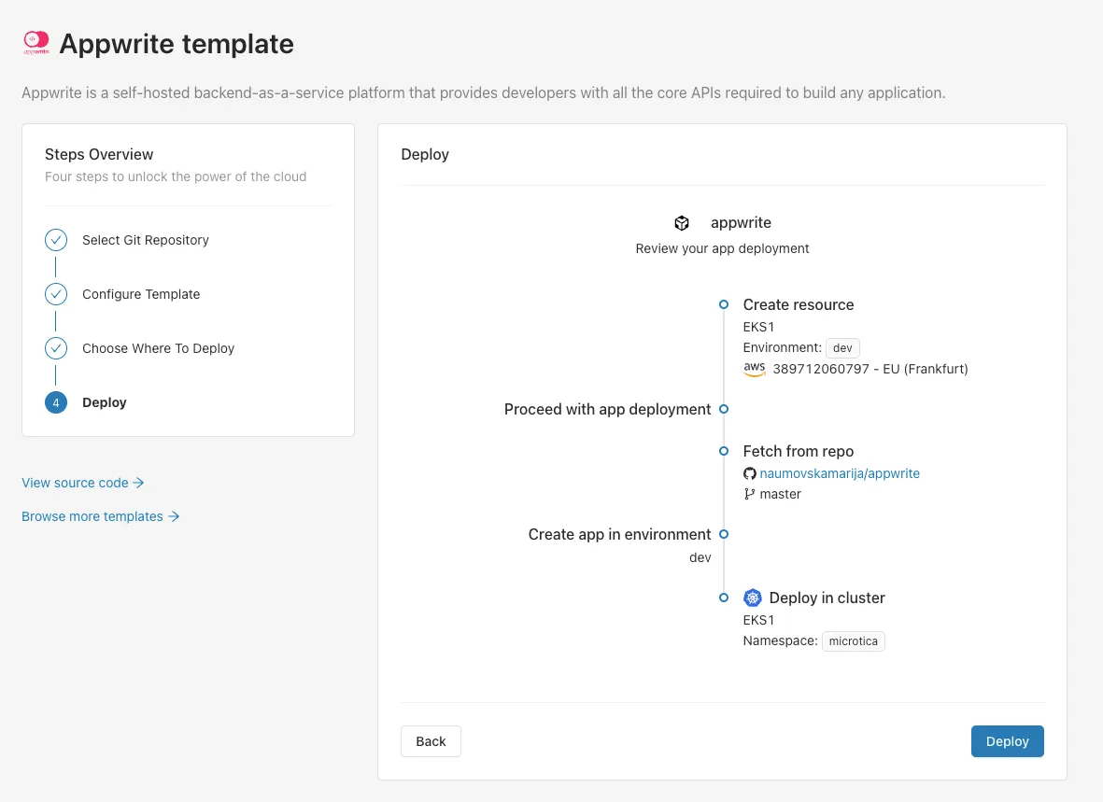Click the step 4 number badge
The height and width of the screenshot is (802, 1103).
pos(56,402)
